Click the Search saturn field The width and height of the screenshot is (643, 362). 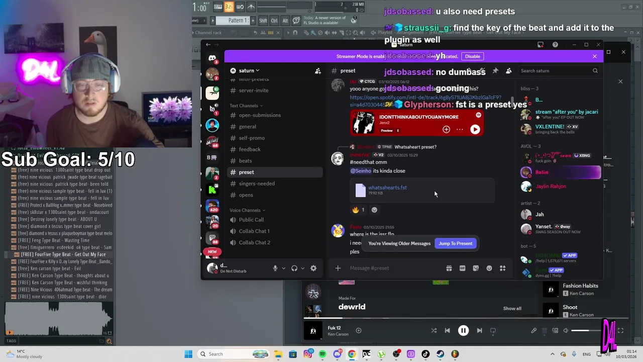pyautogui.click(x=559, y=71)
